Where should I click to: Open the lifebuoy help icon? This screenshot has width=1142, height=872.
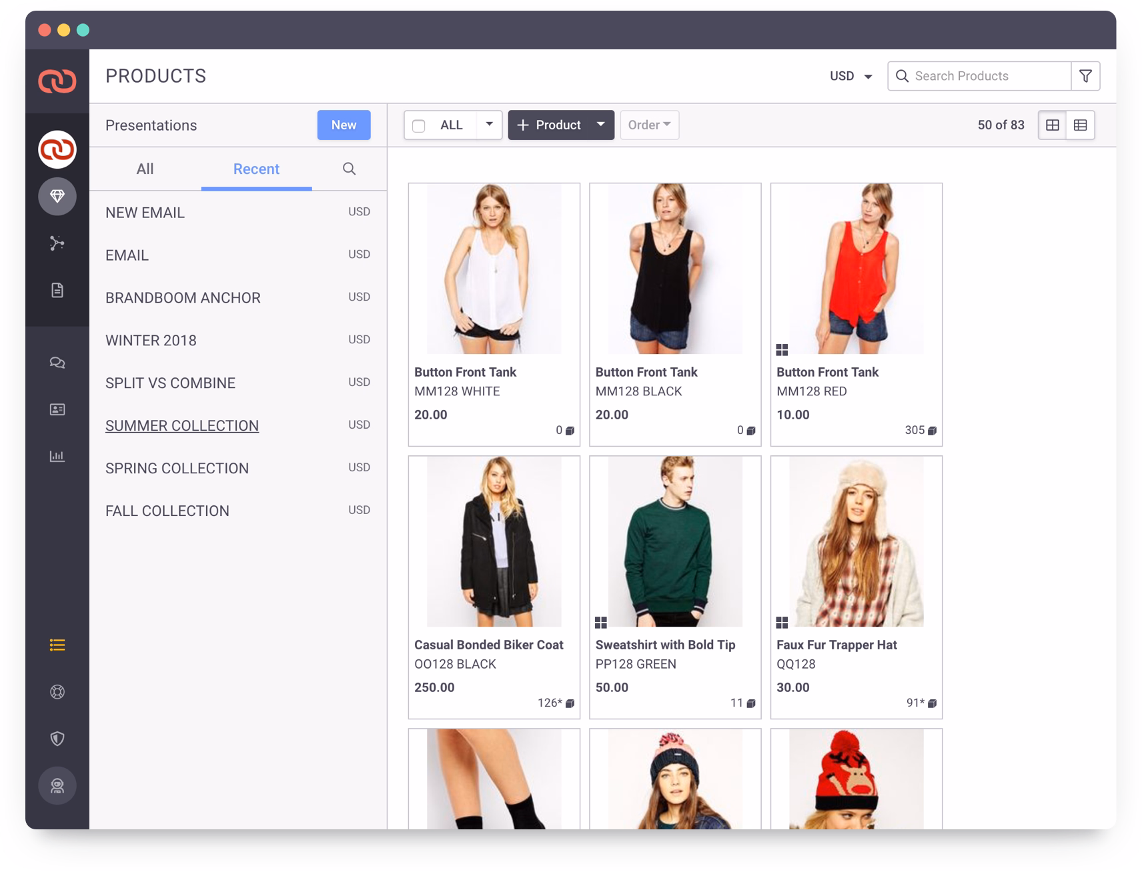tap(57, 692)
